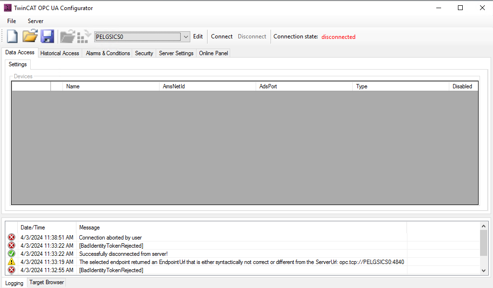Expand the PELGSICS0 server dropdown
This screenshot has height=288, width=493.
click(x=186, y=37)
